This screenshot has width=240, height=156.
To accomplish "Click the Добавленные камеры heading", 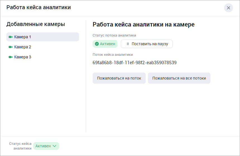I will pyautogui.click(x=36, y=24).
